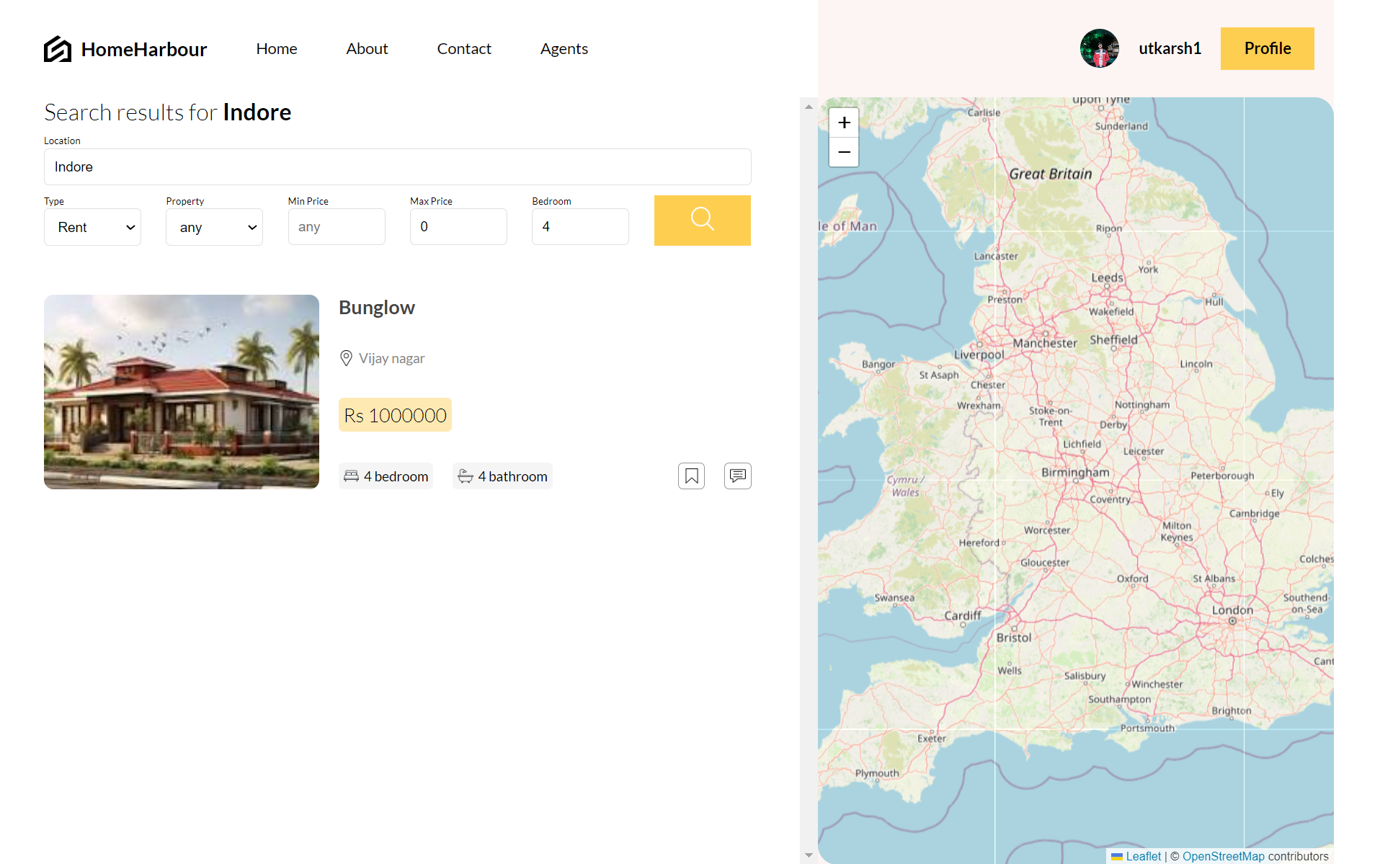Go to the Home menu item
Screen dimensions: 1380x864
(276, 48)
